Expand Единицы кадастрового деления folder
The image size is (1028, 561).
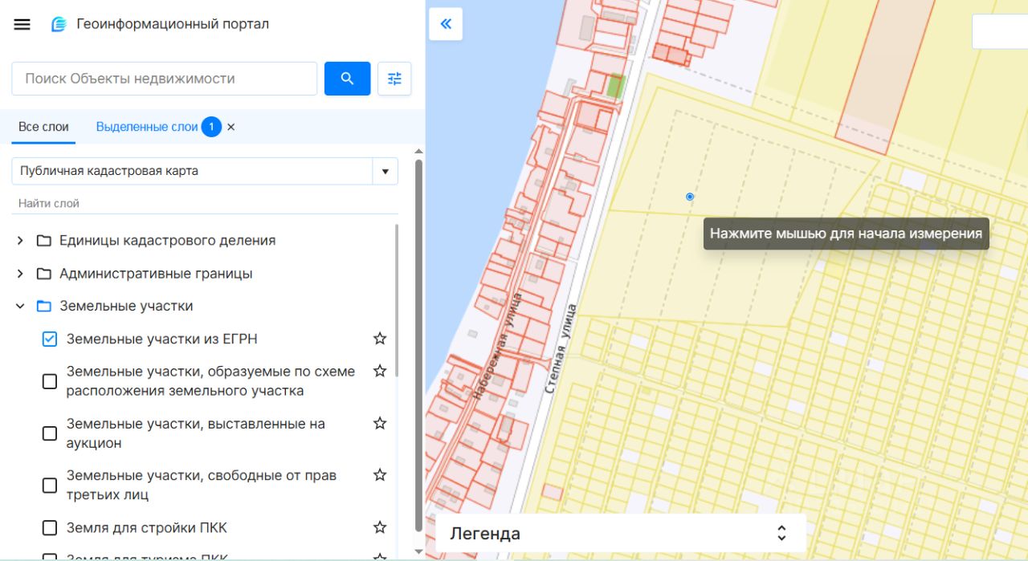pyautogui.click(x=20, y=241)
